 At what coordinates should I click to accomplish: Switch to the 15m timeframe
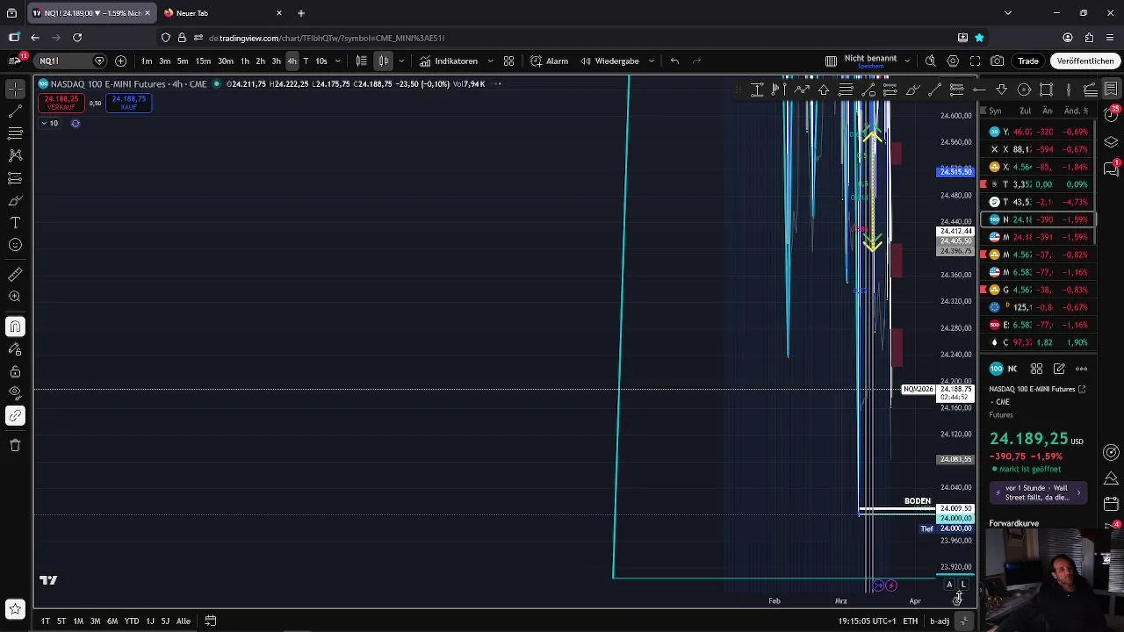(x=203, y=61)
